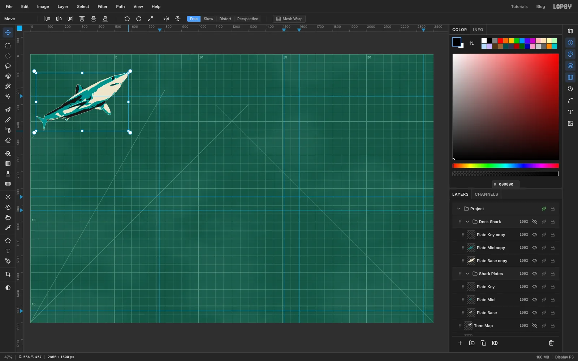Collapse the Project group
Viewport: 578px width, 361px height.
[x=459, y=209]
